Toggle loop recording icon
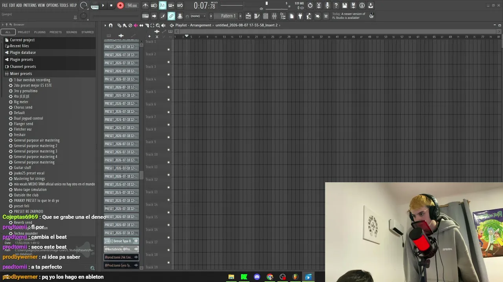The height and width of the screenshot is (282, 503). tap(180, 5)
